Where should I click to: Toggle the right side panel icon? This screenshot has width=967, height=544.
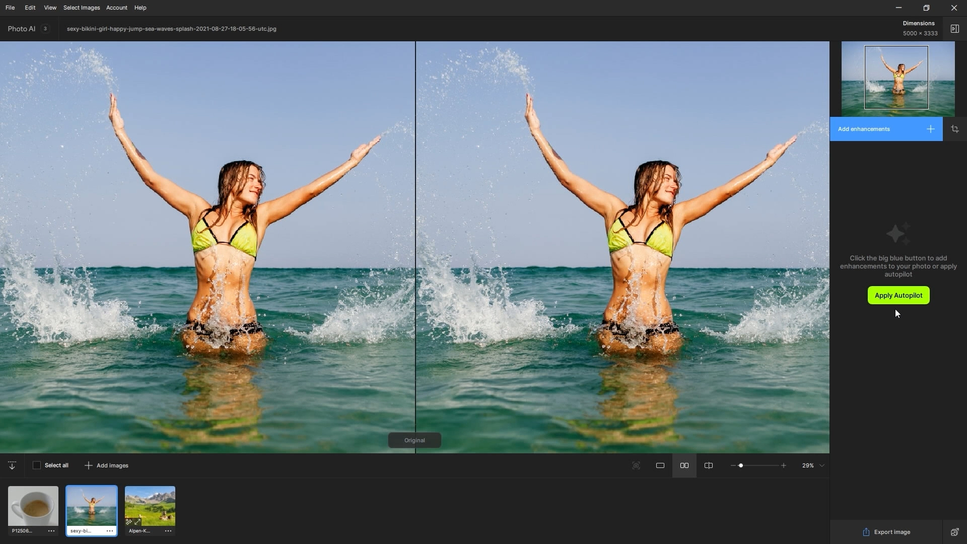pyautogui.click(x=954, y=29)
